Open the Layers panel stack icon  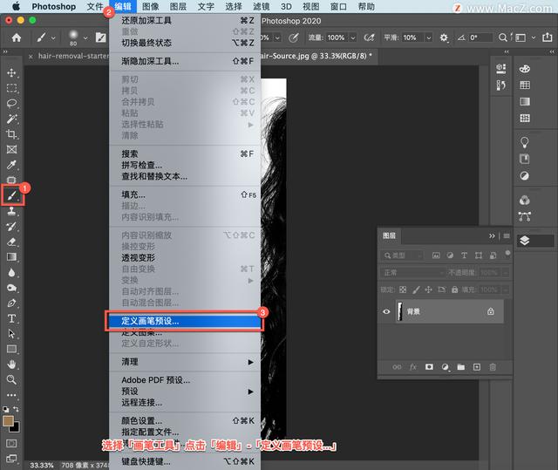point(525,241)
